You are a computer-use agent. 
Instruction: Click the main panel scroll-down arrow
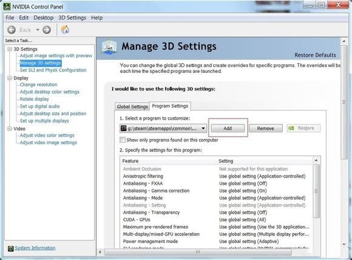(344, 244)
